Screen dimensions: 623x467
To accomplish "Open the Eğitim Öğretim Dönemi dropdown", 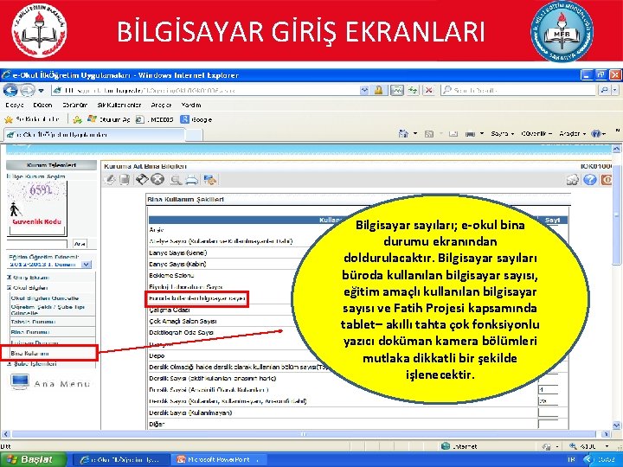I will [87, 265].
